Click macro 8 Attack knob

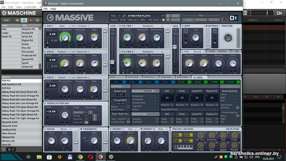(x=234, y=145)
